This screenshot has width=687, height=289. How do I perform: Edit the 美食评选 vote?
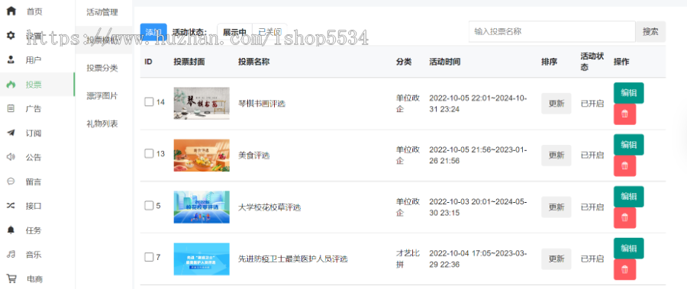coord(629,145)
